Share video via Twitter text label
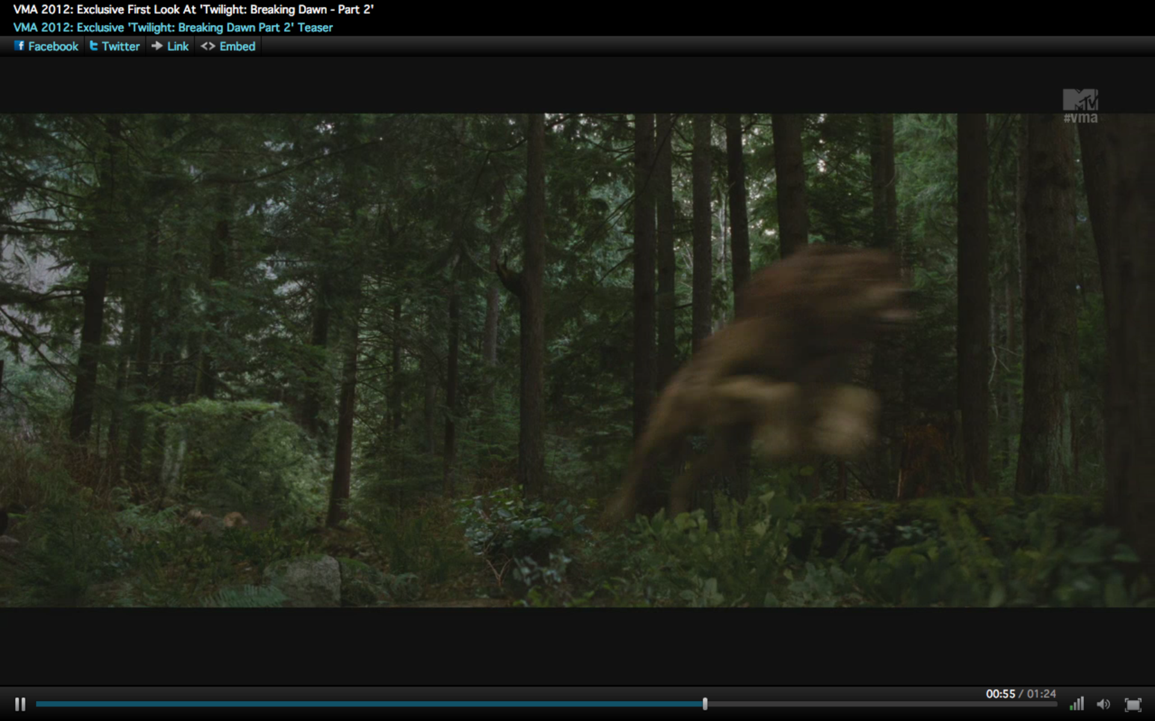 coord(120,46)
